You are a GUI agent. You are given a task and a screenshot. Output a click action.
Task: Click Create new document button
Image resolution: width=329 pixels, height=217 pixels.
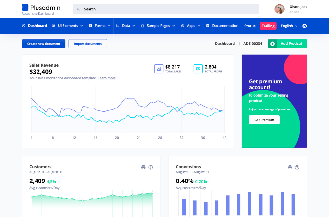43,44
